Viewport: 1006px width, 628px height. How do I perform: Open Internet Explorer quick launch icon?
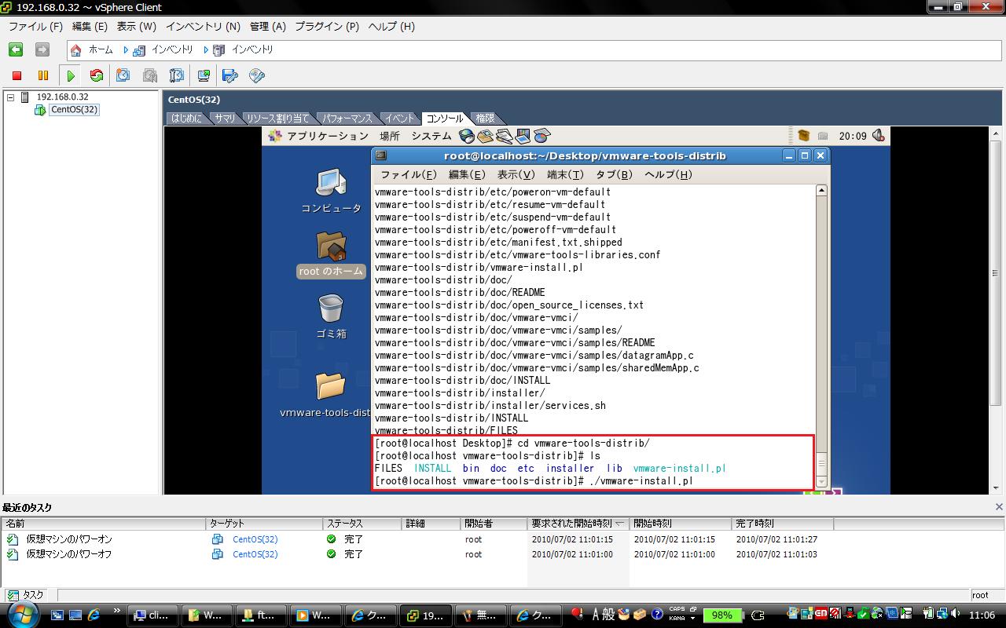[x=94, y=615]
